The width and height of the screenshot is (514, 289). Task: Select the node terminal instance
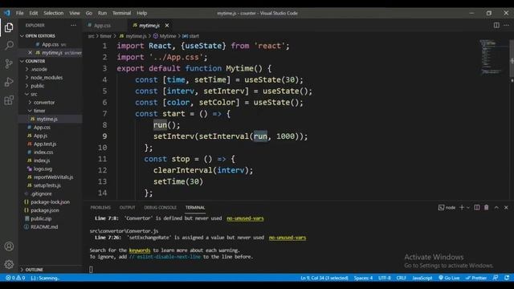pos(447,207)
